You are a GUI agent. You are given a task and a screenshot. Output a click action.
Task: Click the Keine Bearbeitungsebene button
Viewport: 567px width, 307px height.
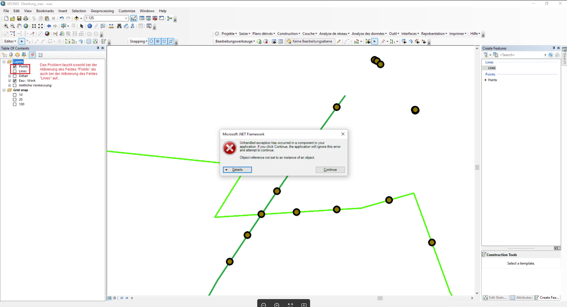point(310,41)
